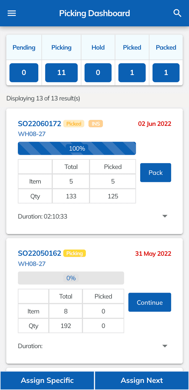
Task: Open Assign Specific at the bottom
Action: pyautogui.click(x=47, y=380)
